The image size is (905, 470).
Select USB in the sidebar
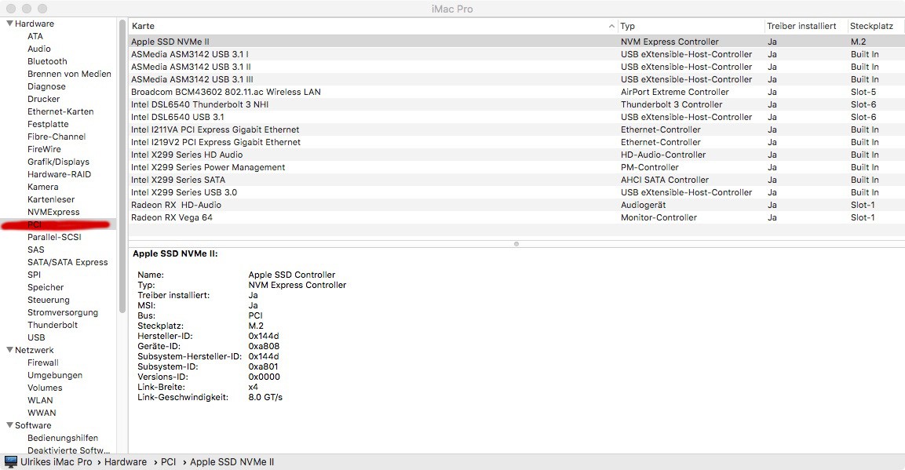tap(36, 338)
